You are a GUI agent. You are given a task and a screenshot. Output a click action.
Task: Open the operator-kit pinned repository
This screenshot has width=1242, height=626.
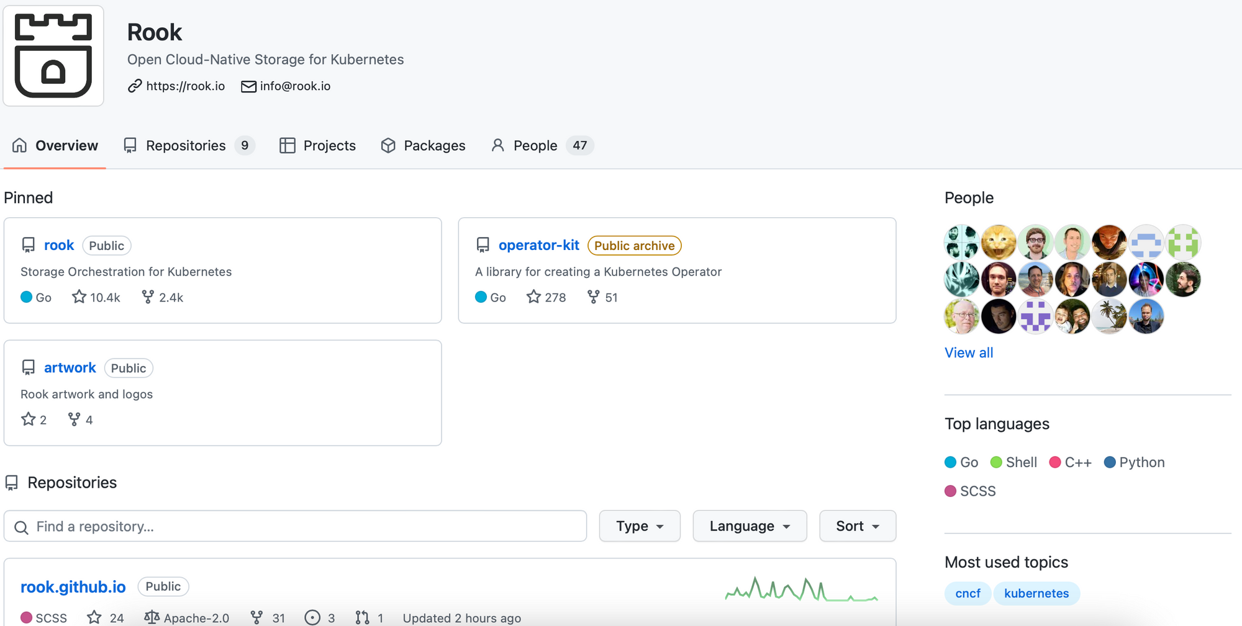click(x=539, y=245)
